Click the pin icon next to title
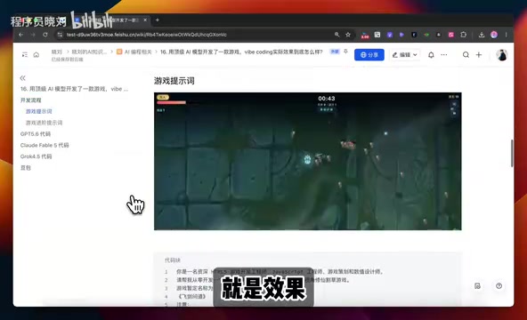This screenshot has height=320, width=527. (x=345, y=52)
